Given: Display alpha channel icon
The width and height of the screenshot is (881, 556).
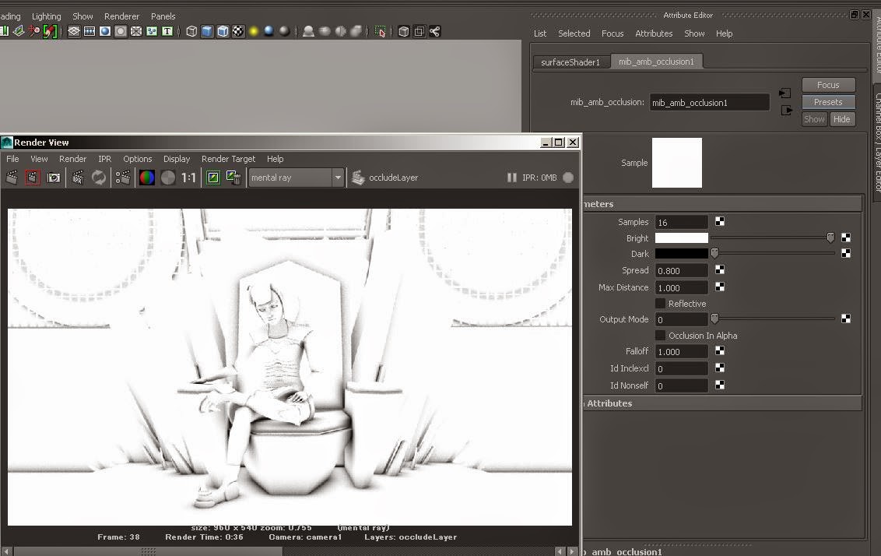Looking at the screenshot, I should pyautogui.click(x=168, y=178).
